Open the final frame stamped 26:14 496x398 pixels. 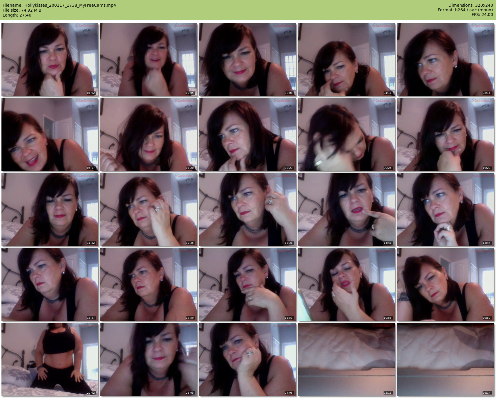coord(446,359)
